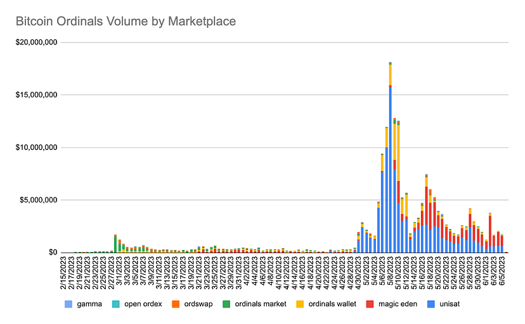Click the 5/28/2023 x-axis date label
Screen dimensions: 525x324
pyautogui.click(x=470, y=273)
